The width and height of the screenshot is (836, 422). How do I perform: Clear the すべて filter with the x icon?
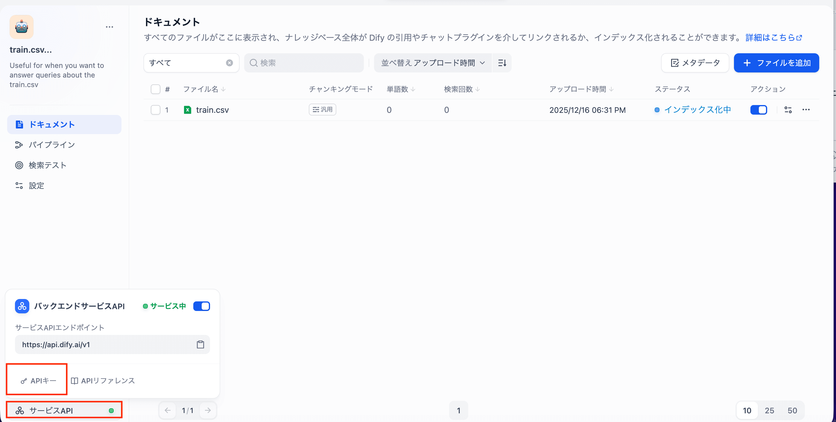point(229,63)
